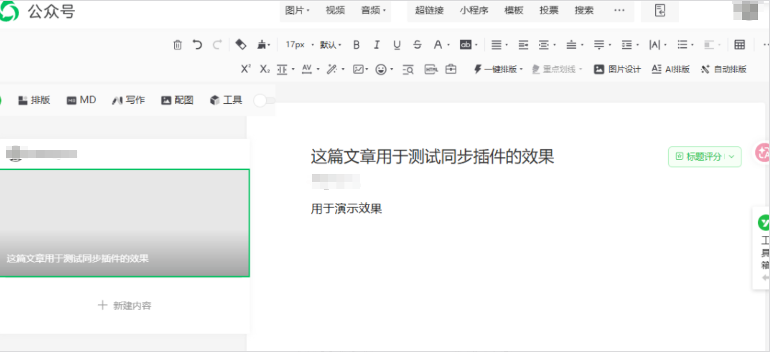The image size is (770, 352).
Task: Toggle italic formatting
Action: click(377, 45)
